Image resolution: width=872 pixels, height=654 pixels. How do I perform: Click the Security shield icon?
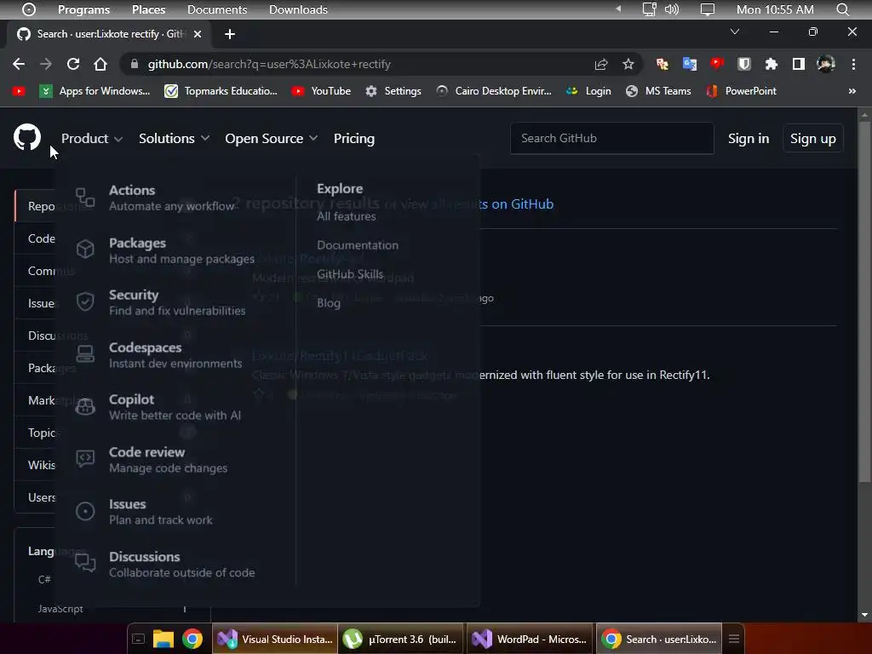[85, 301]
